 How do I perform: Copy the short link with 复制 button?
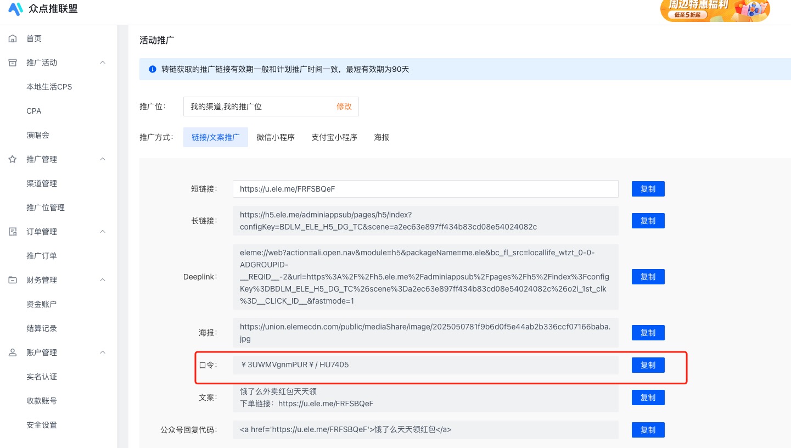[x=648, y=189]
